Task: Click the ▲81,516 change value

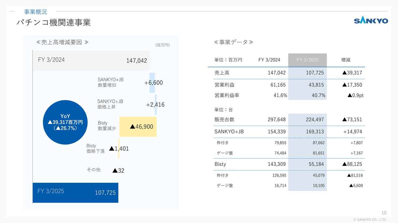Action: coord(355,175)
